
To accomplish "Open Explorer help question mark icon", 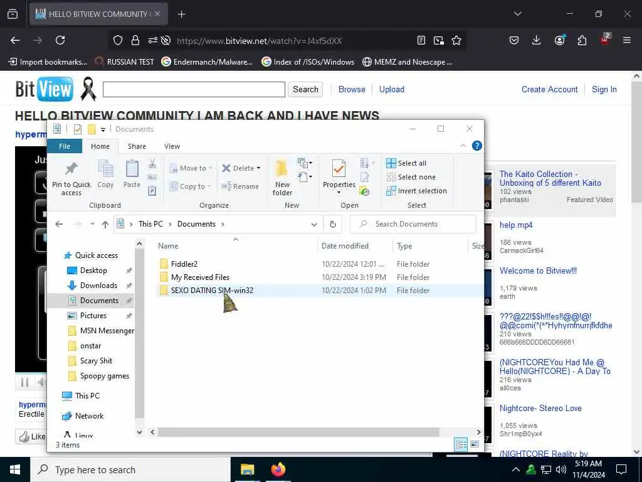I will (477, 146).
